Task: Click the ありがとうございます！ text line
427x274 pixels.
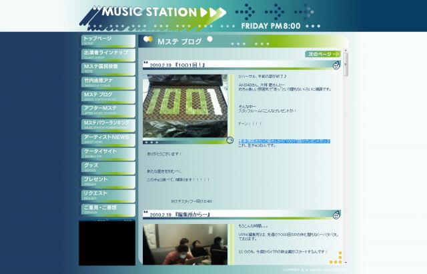Action: pos(164,154)
